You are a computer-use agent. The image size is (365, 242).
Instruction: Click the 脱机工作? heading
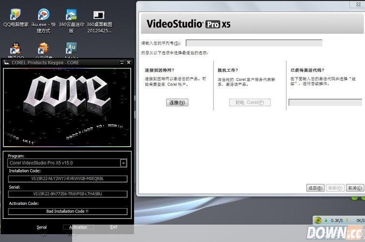[x=228, y=70]
